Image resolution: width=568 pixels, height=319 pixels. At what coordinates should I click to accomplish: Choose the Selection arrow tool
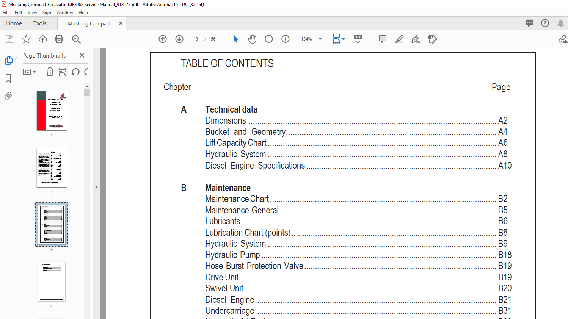coord(235,39)
